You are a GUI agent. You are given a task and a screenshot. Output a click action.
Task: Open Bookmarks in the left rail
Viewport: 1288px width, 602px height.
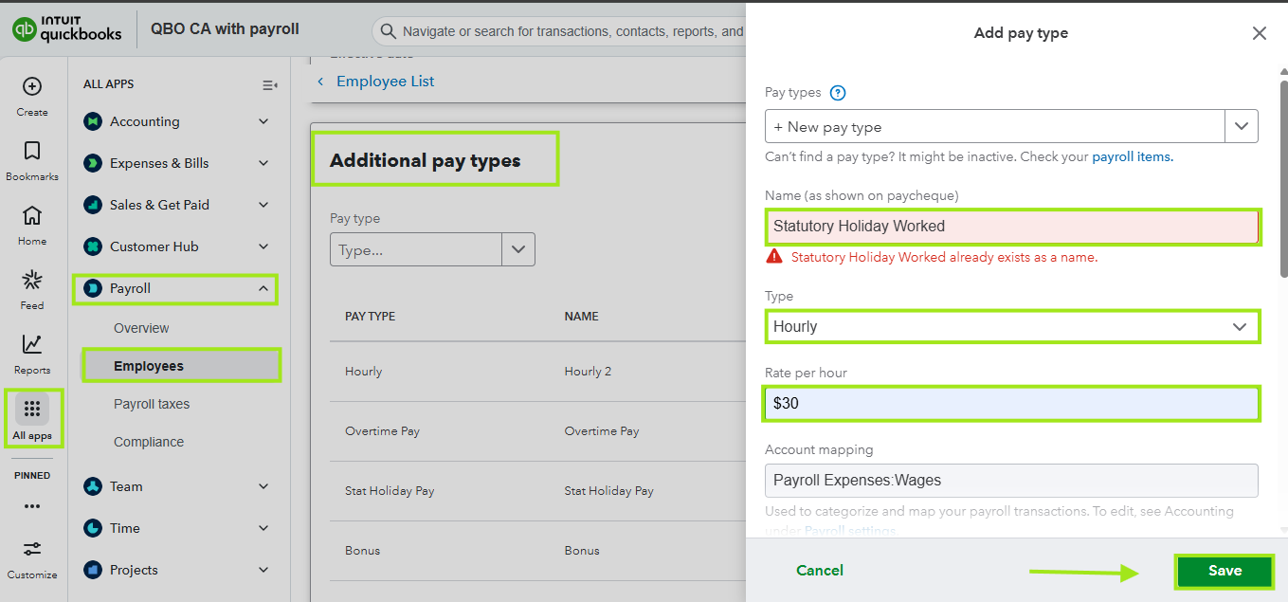click(32, 152)
